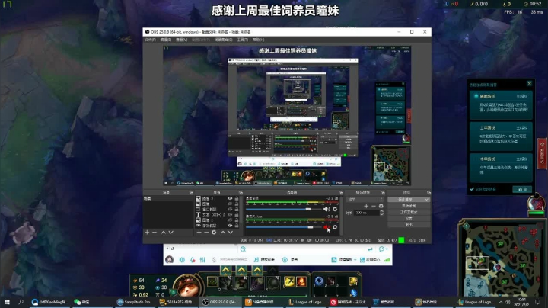Open mic/Aux track settings gear
This screenshot has width=548, height=308.
(x=335, y=227)
